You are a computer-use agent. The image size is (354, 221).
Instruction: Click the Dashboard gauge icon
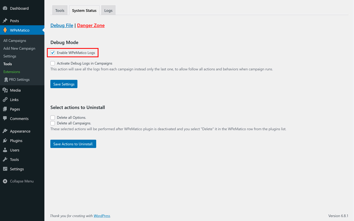pos(5,8)
